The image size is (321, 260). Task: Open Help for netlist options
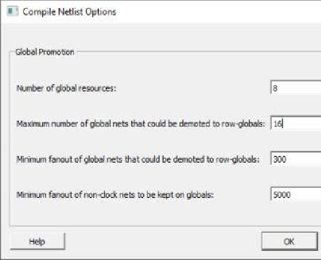tap(37, 241)
